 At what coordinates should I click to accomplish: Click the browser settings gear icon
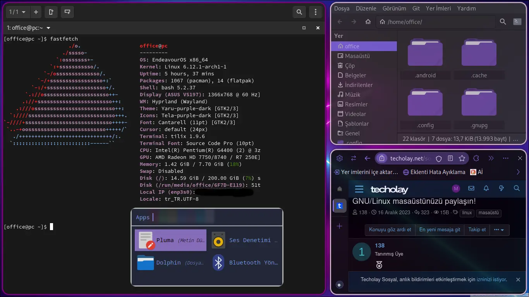click(x=340, y=158)
